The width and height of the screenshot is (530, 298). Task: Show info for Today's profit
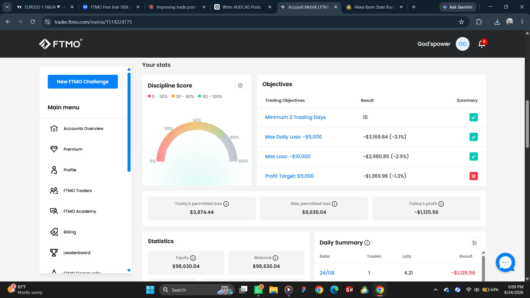pos(441,204)
